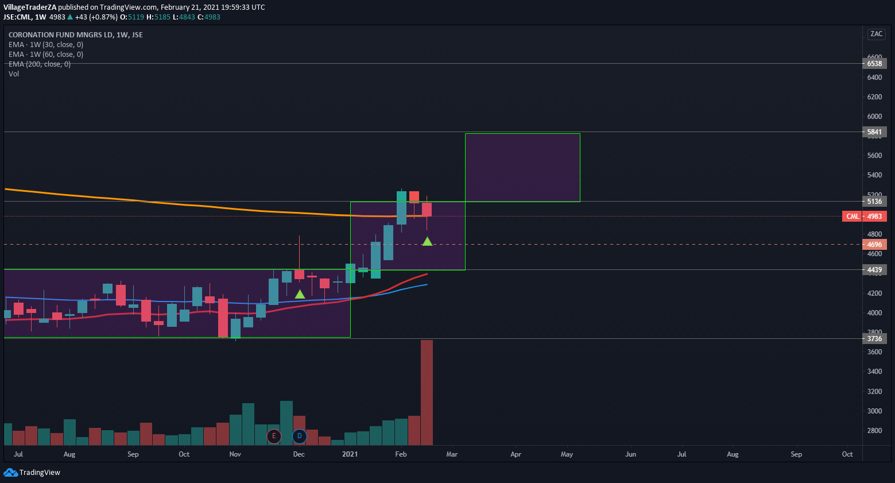Image resolution: width=895 pixels, height=483 pixels.
Task: Select the EMA 1W 60 indicator legend
Action: click(46, 55)
